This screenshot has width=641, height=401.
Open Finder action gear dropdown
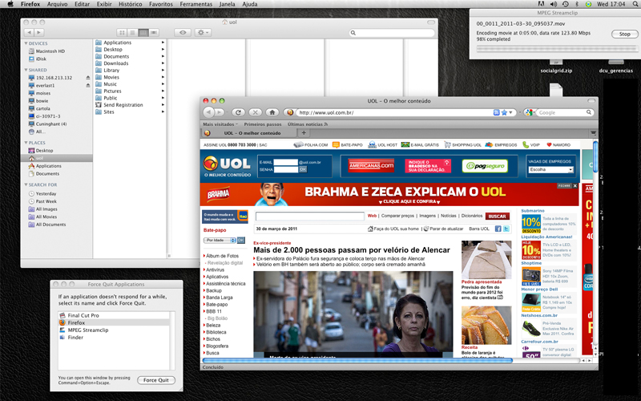coord(203,32)
